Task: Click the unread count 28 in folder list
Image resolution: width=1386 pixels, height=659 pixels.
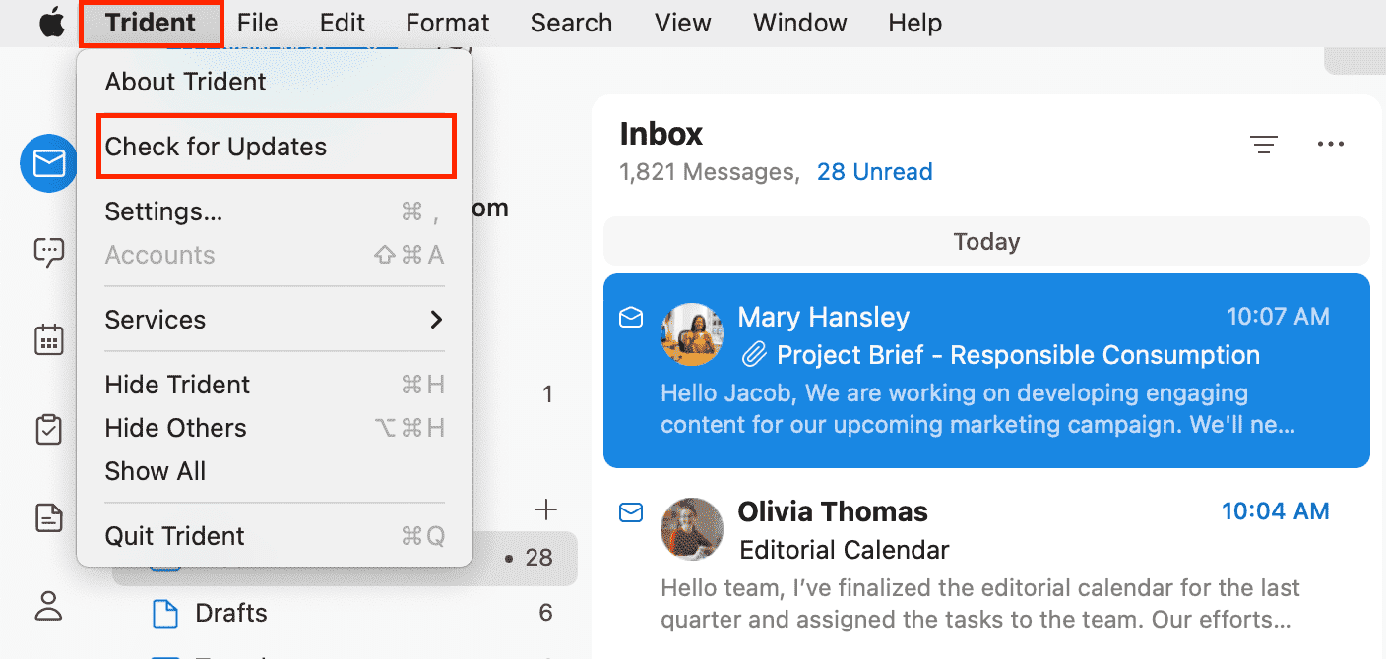Action: (538, 558)
